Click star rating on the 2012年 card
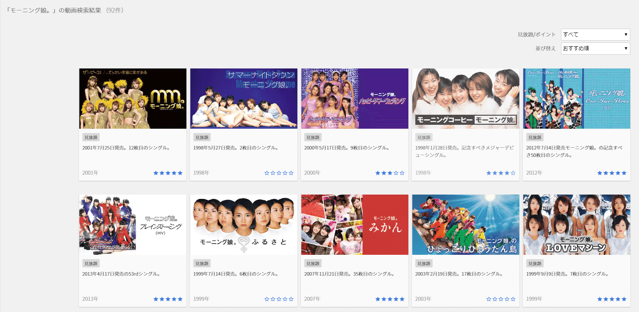 pos(612,173)
